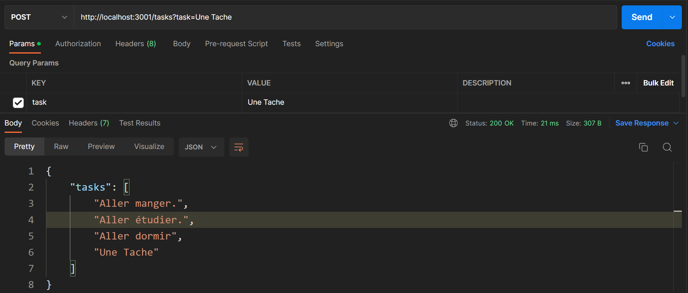Open the Pre-request Script tab
Screen dimensions: 688x293
pyautogui.click(x=236, y=44)
